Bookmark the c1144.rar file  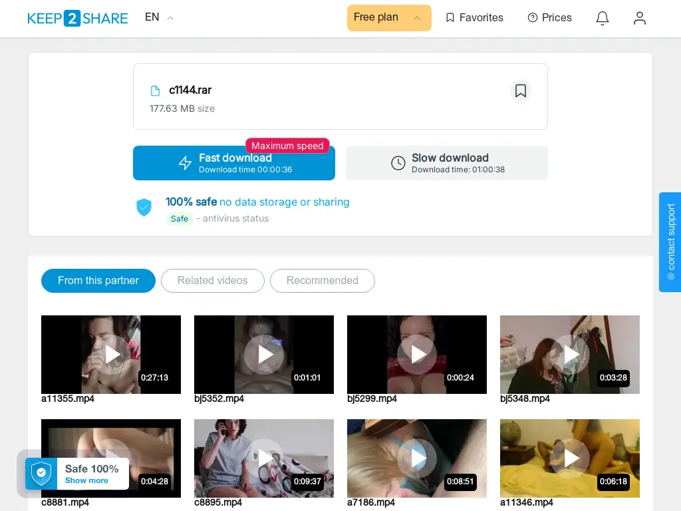pyautogui.click(x=520, y=90)
